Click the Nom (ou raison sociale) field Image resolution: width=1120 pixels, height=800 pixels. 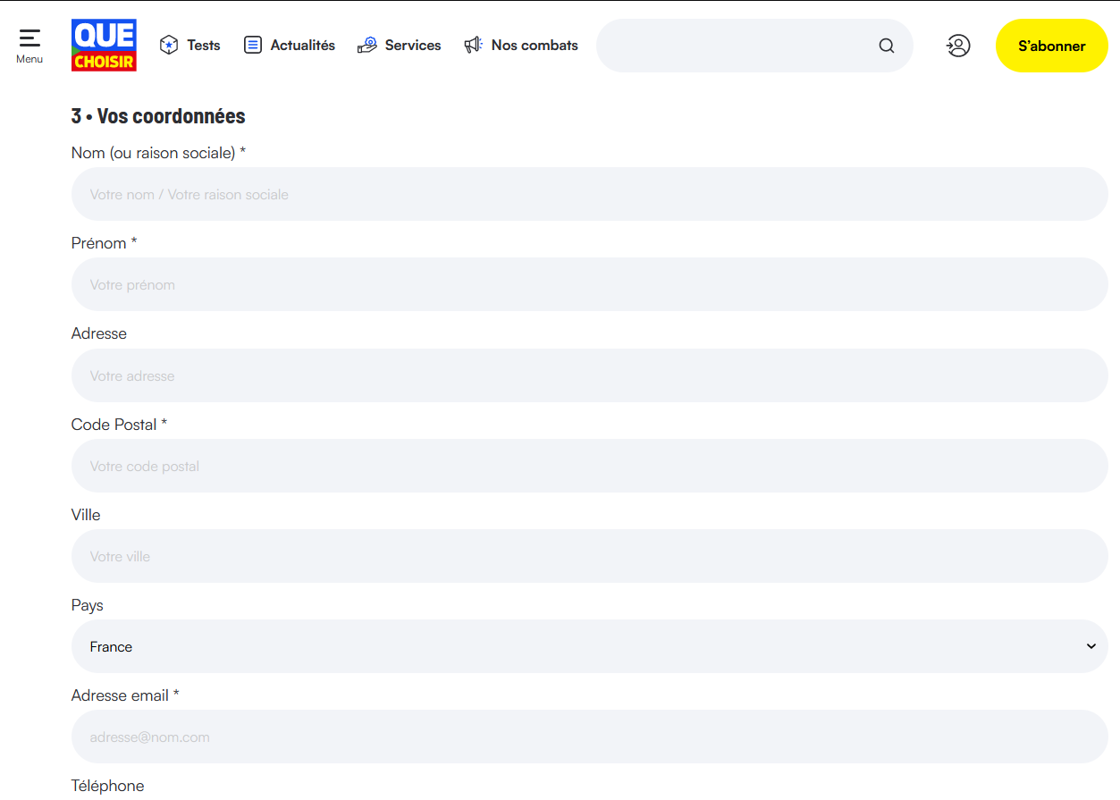pyautogui.click(x=590, y=194)
